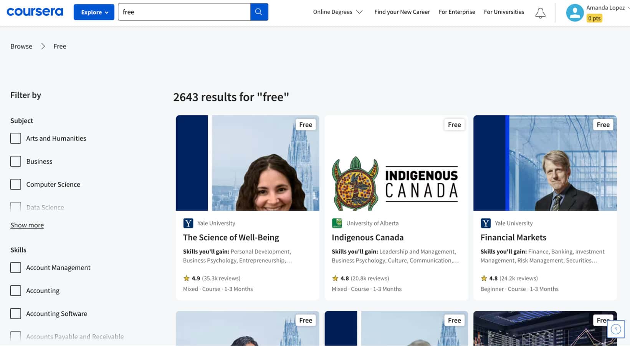Screen dimensions: 630x346
Task: Check the Arts and Humanities filter
Action: [16, 138]
